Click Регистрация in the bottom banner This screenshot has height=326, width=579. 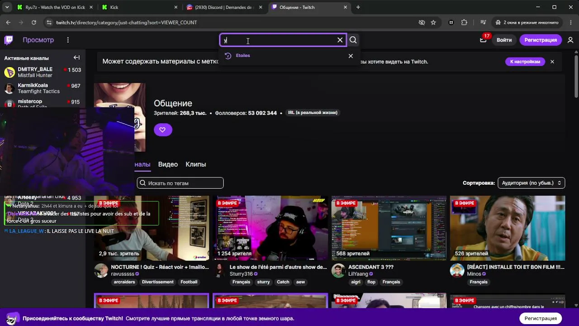pos(541,318)
